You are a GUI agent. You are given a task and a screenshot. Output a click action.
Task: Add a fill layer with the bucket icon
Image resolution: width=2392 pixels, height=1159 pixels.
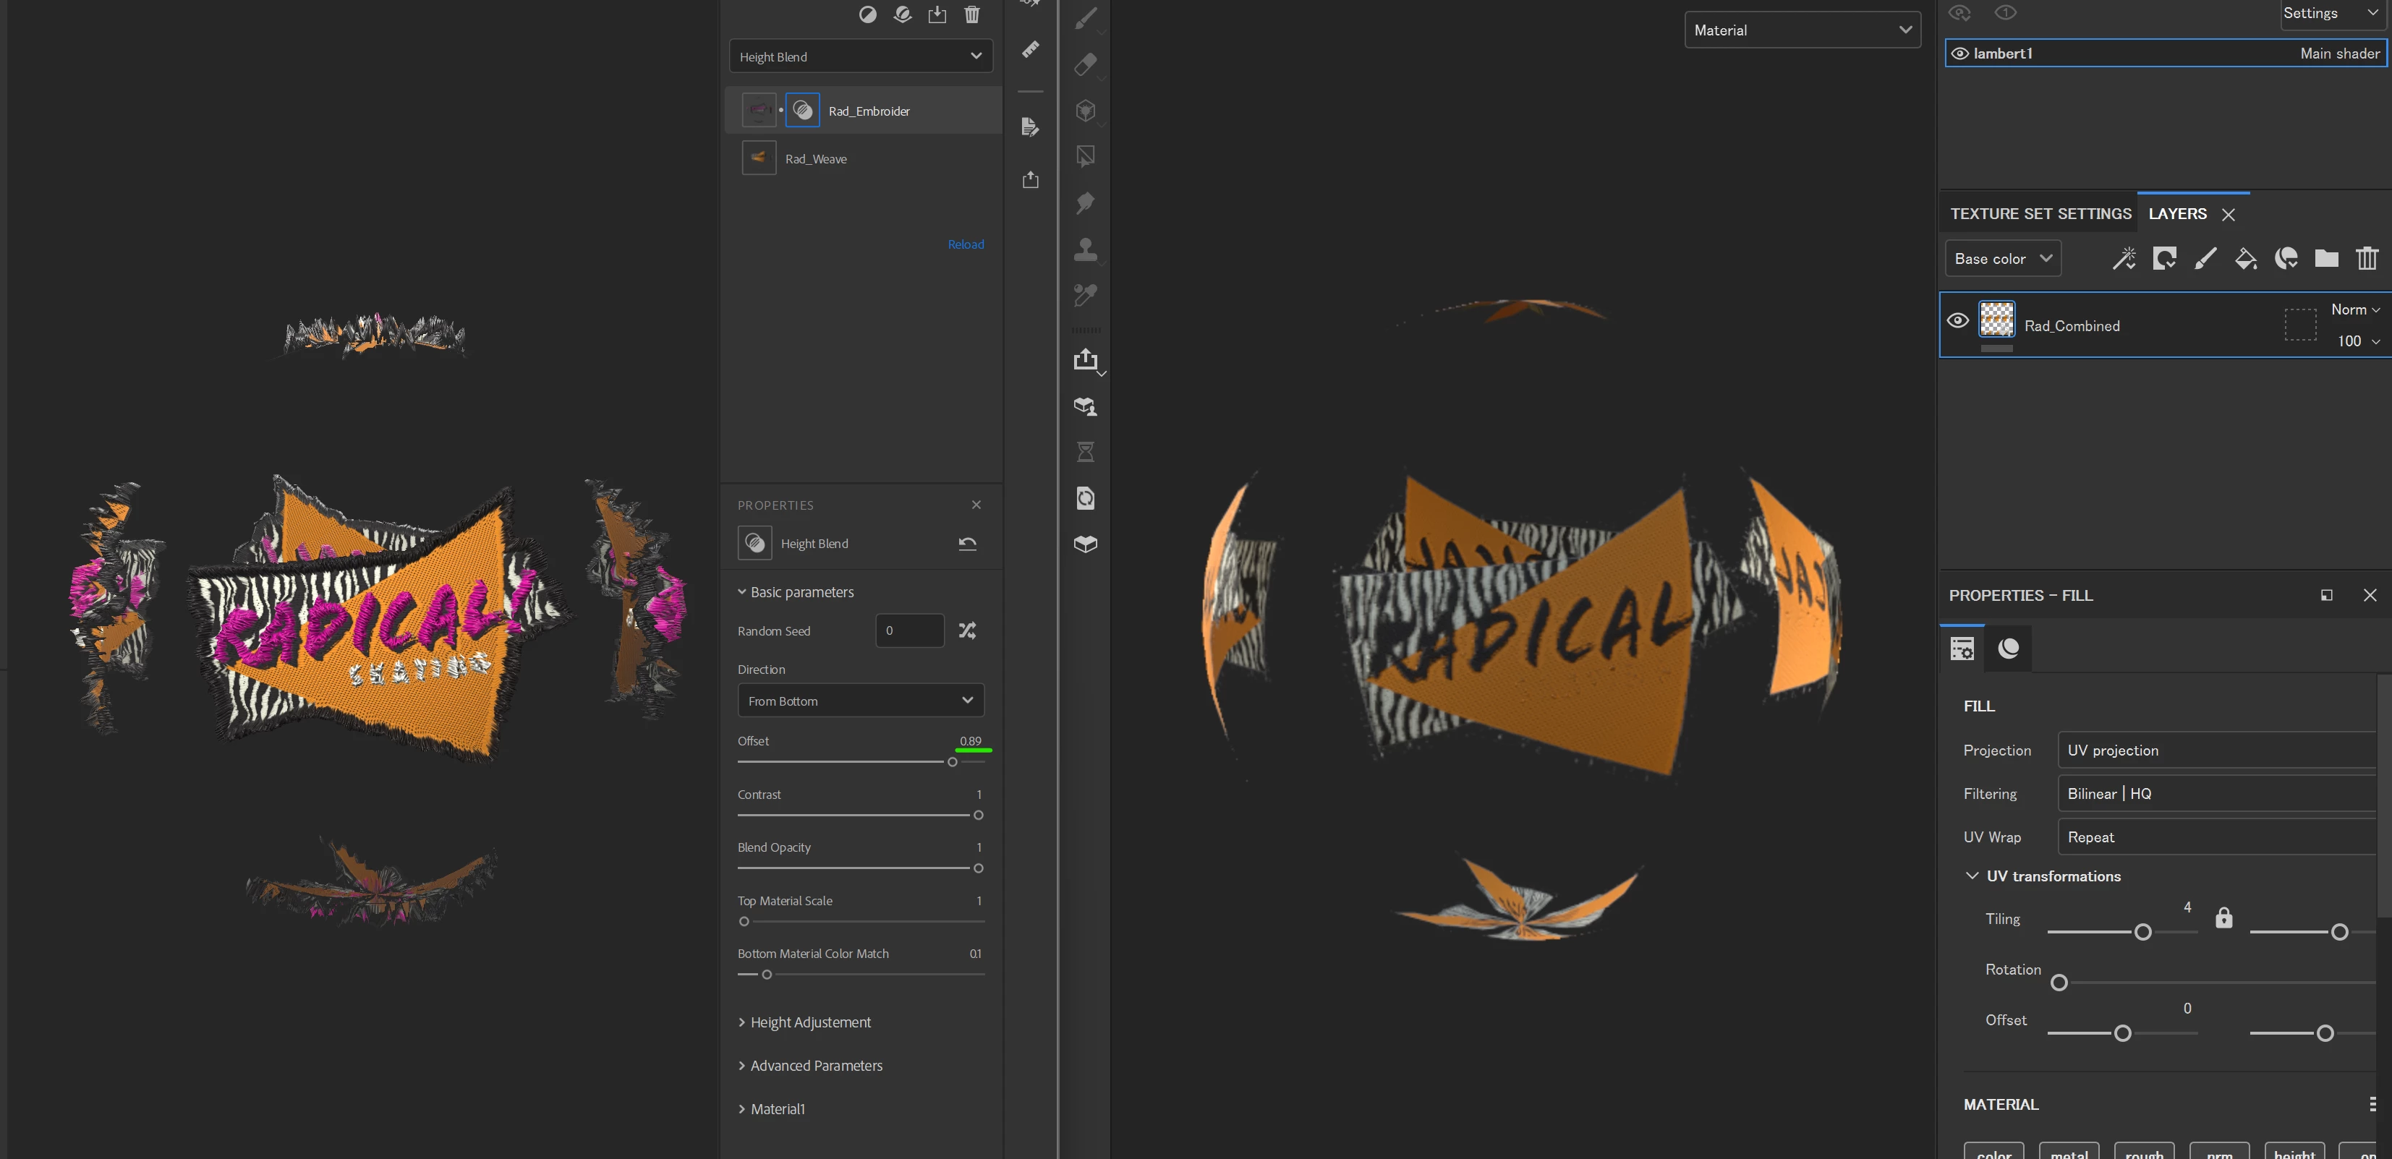click(2245, 259)
